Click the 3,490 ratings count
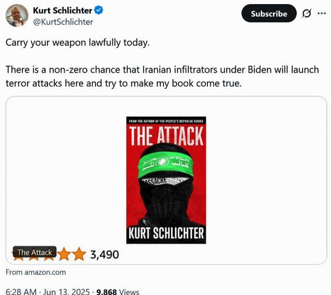Viewport: 331px width, 295px height. (104, 255)
